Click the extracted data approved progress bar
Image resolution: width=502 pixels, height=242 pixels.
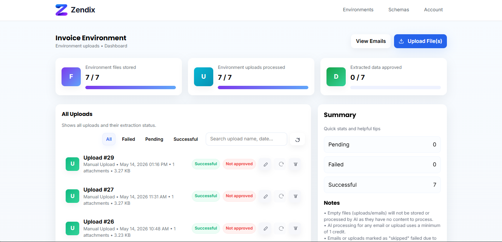pos(396,88)
